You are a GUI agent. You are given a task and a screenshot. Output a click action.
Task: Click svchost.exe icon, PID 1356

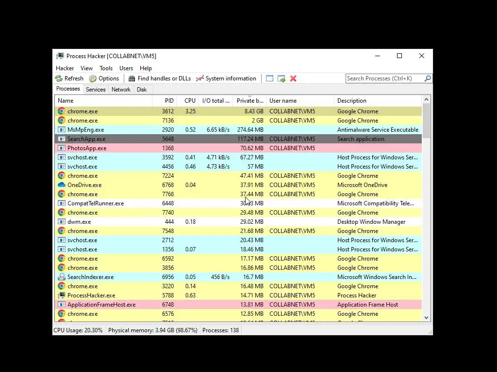coord(62,249)
